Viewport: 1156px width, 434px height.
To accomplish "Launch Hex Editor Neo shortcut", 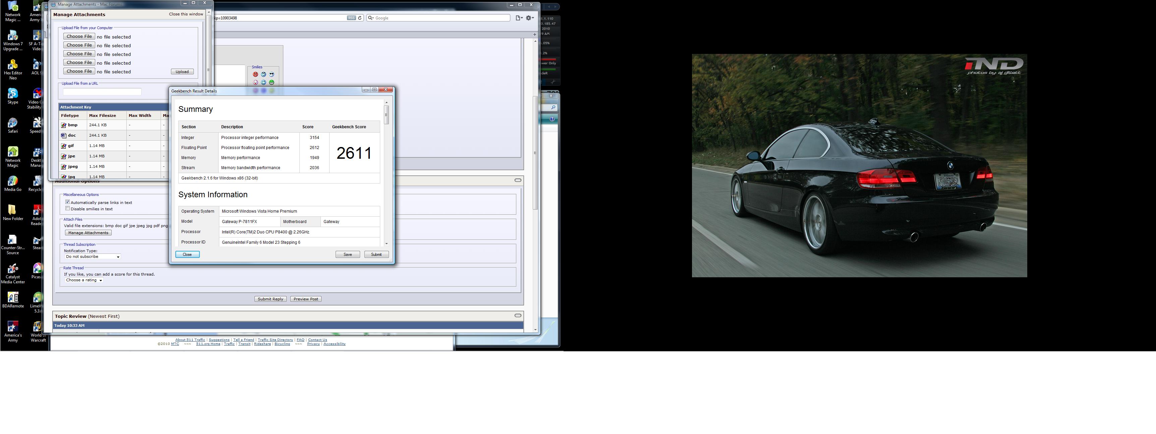I will click(x=12, y=70).
